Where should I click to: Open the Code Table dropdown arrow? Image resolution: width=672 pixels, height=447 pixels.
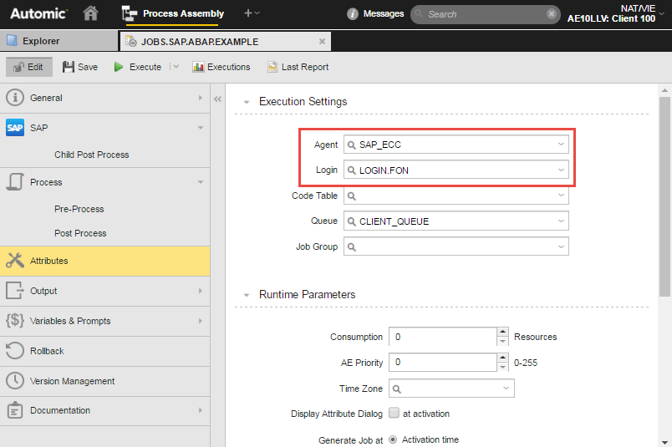(x=561, y=196)
